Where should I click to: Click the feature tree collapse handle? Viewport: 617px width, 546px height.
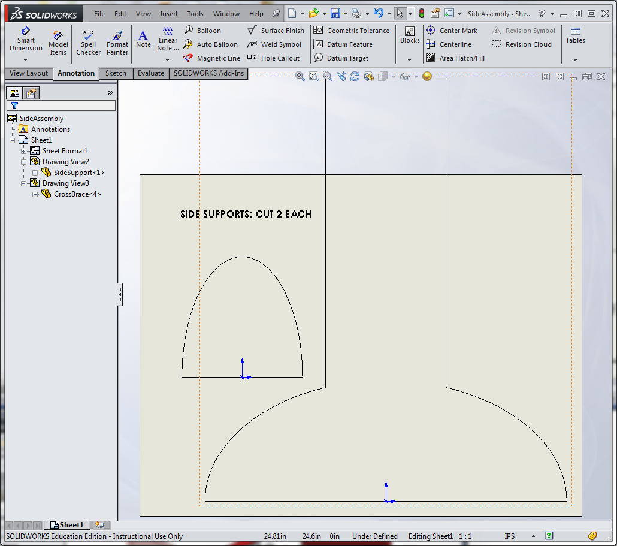120,294
